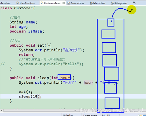Click the 'Writable' status bar entry

click(68, 115)
